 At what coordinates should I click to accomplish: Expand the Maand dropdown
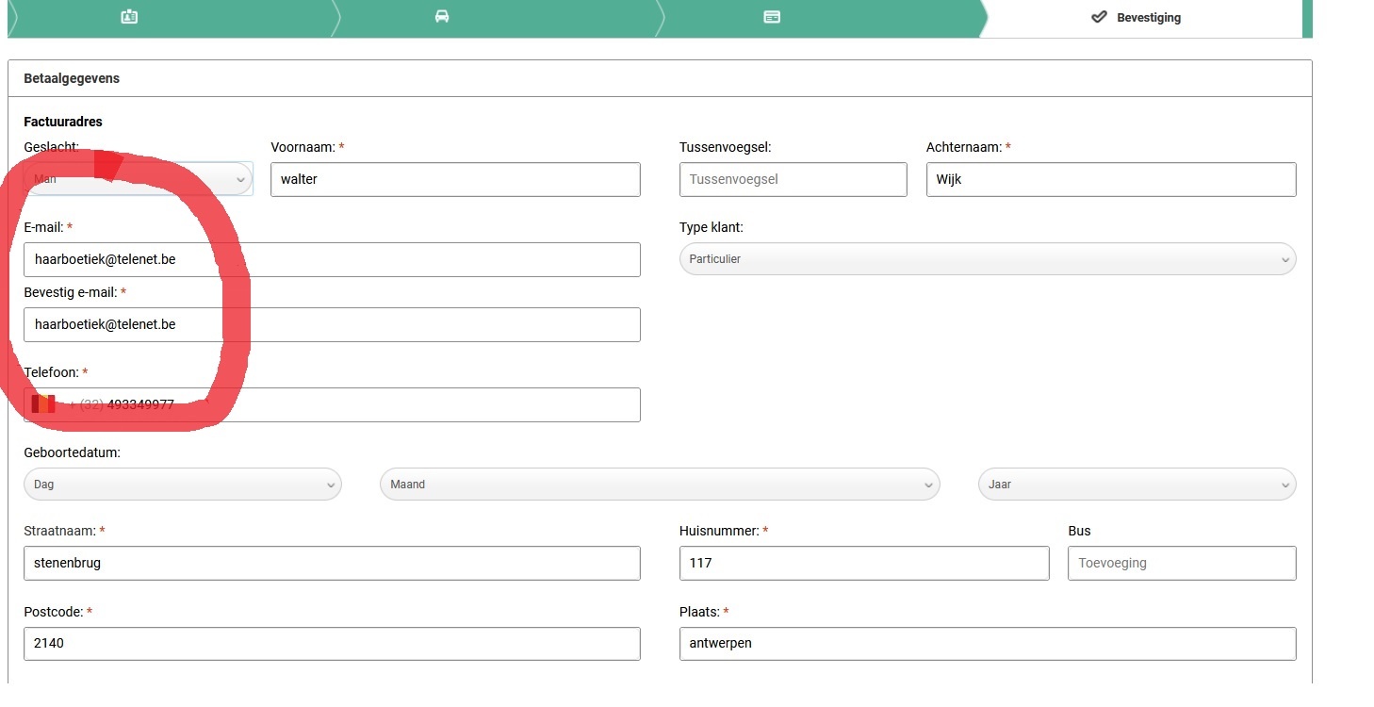tap(659, 485)
